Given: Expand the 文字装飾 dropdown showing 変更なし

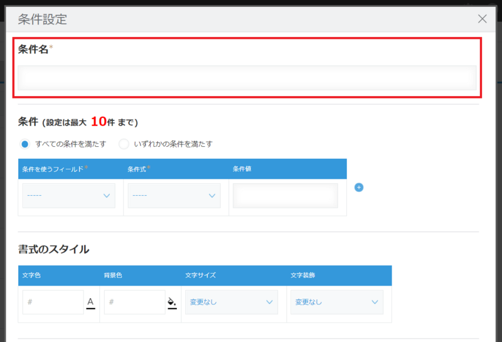Looking at the screenshot, I should (x=337, y=302).
